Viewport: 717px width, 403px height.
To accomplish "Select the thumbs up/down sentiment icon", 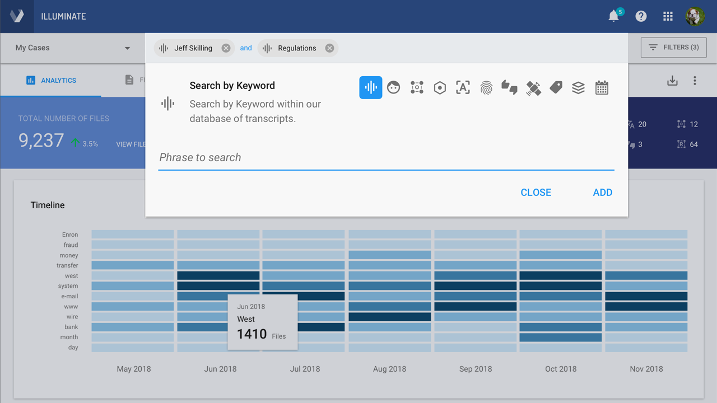I will pyautogui.click(x=509, y=87).
